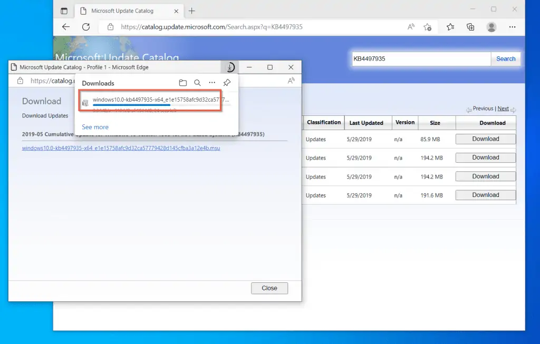Screen dimensions: 540x344
Task: Go back in the main Edge window
Action: (x=66, y=27)
